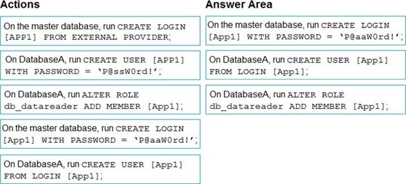This screenshot has width=406, height=184.
Task: Click empty space below Answer Area's ALTER ROLE box
Action: coord(305,146)
